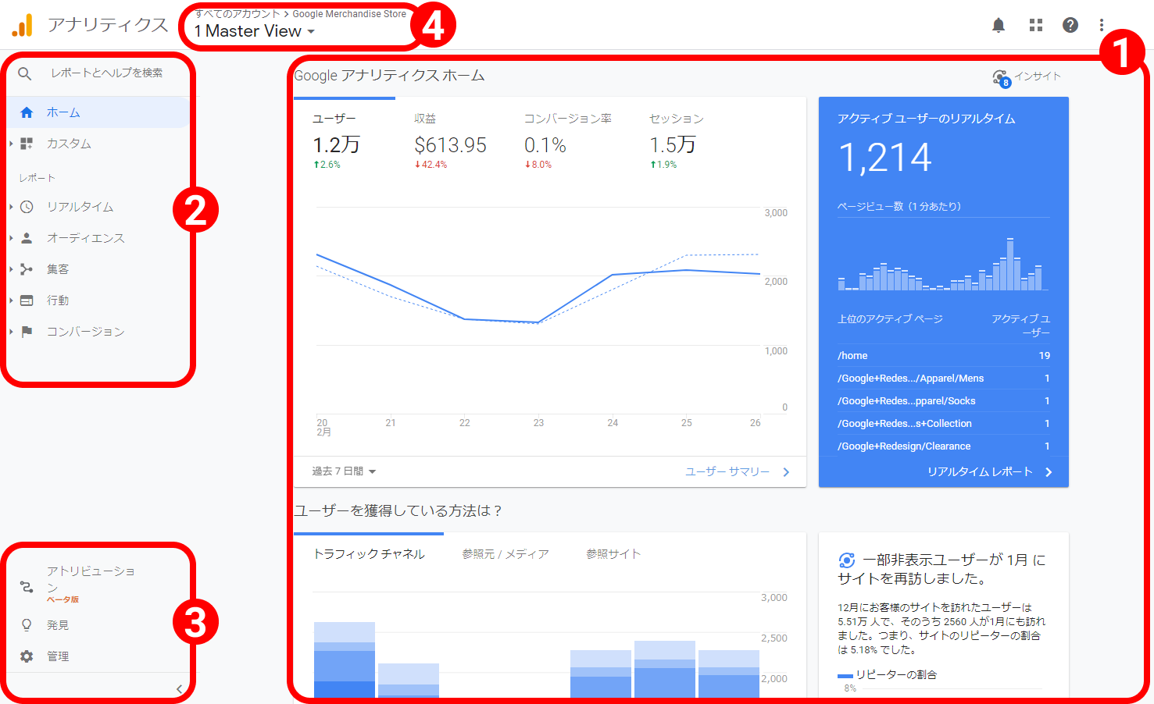Viewport: 1154px width, 704px height.
Task: Open the リアルタイム レポート link
Action: (x=990, y=471)
